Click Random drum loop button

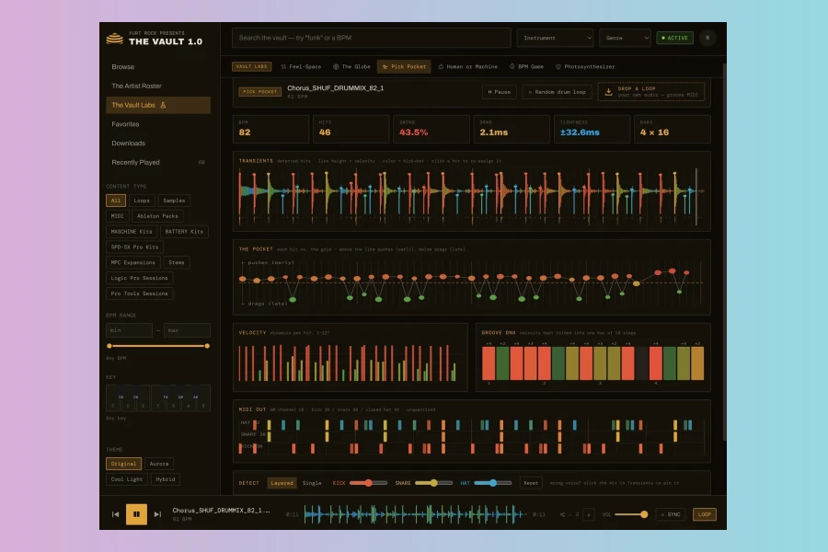tap(558, 92)
